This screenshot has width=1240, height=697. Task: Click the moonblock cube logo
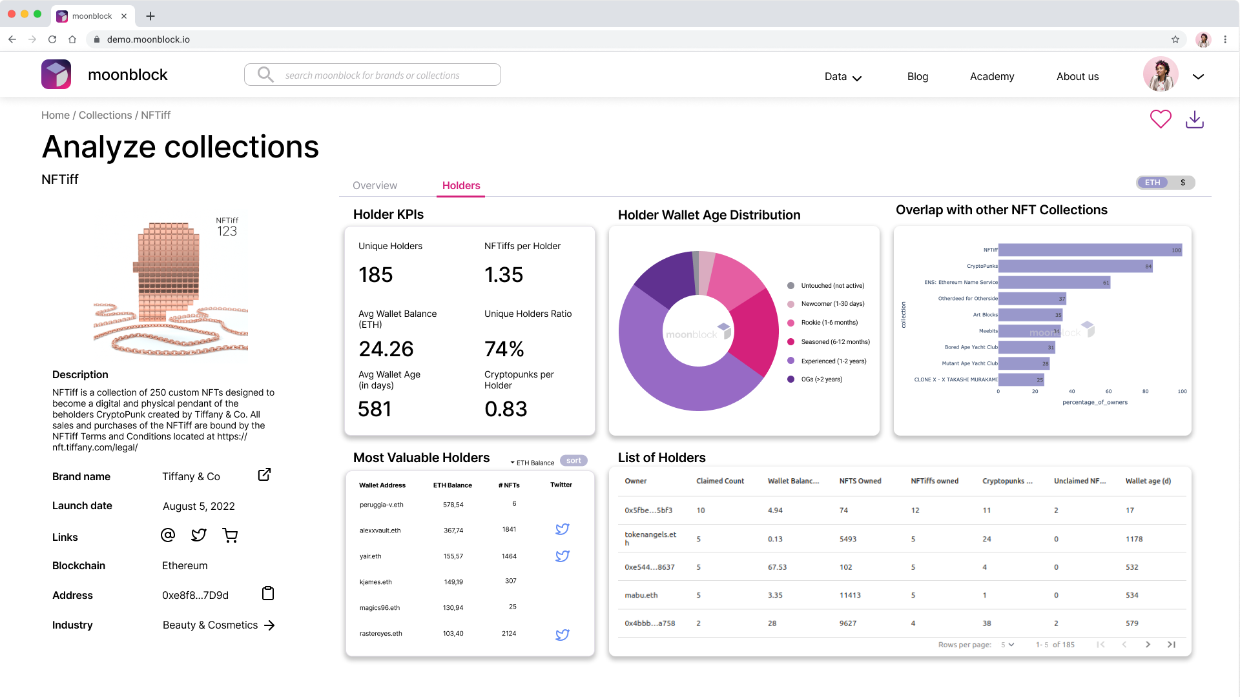(x=56, y=75)
